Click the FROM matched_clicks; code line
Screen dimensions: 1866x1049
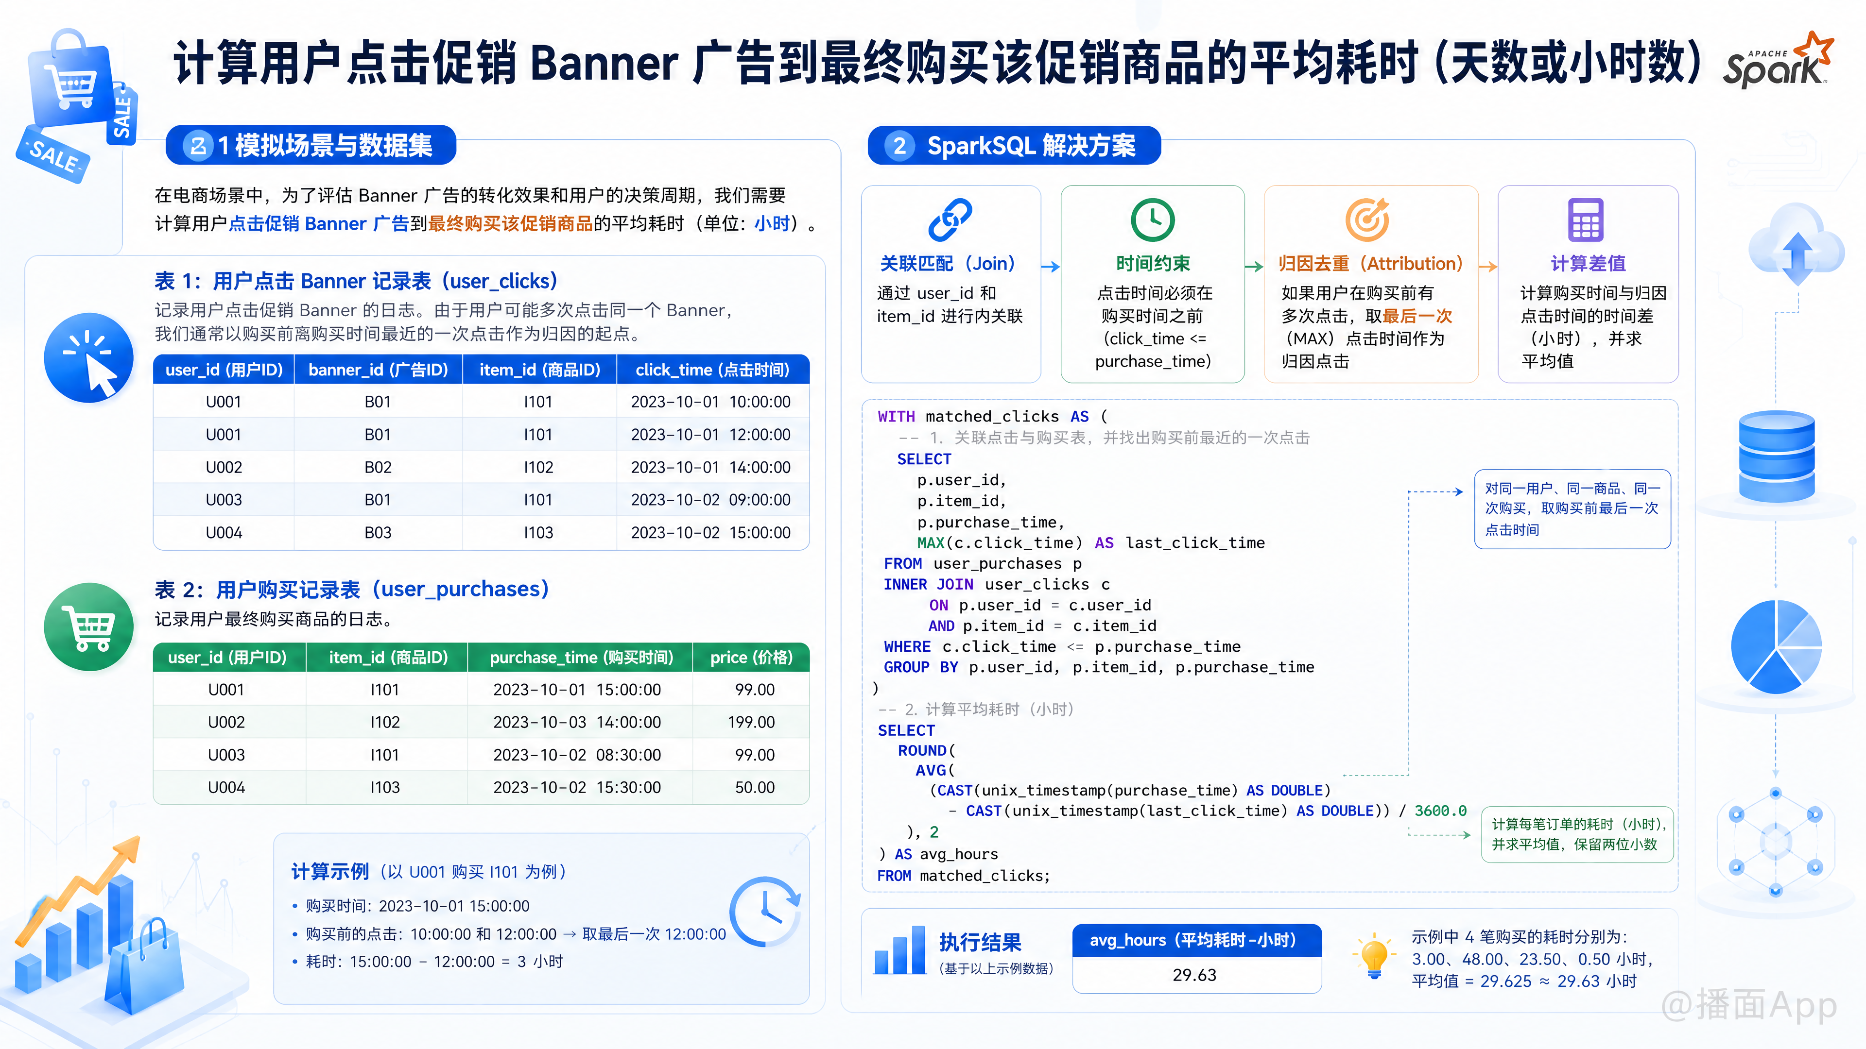[x=964, y=876]
